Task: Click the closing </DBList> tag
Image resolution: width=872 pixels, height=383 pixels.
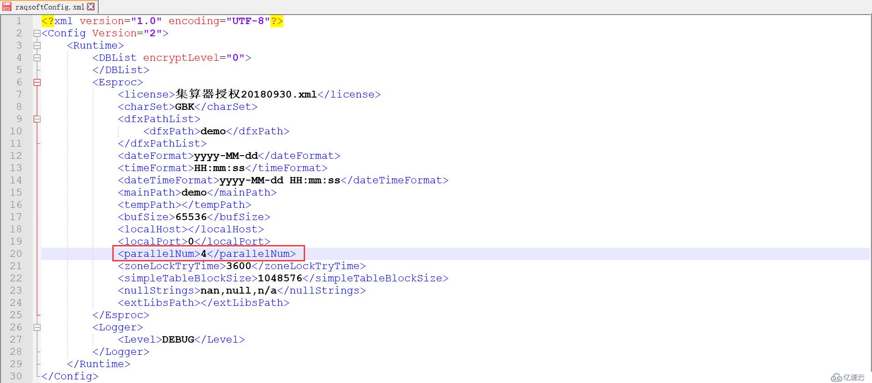Action: click(x=121, y=70)
